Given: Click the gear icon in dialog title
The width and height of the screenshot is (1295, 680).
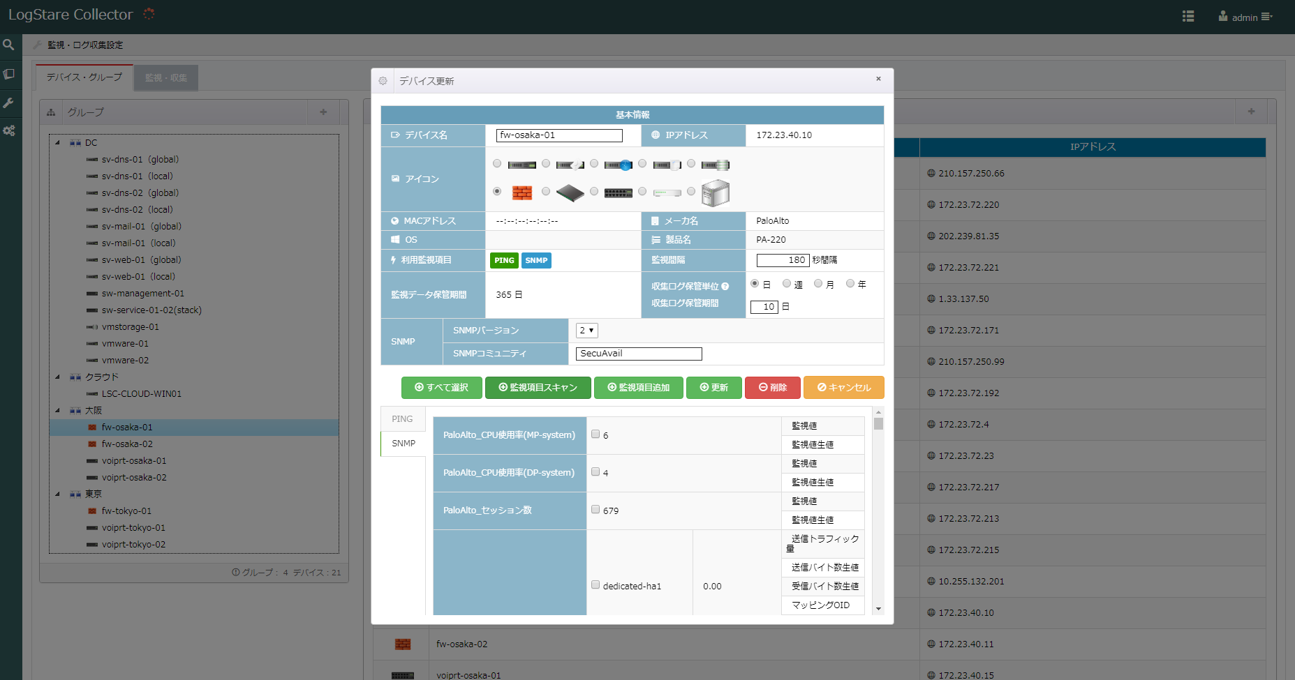Looking at the screenshot, I should [383, 81].
